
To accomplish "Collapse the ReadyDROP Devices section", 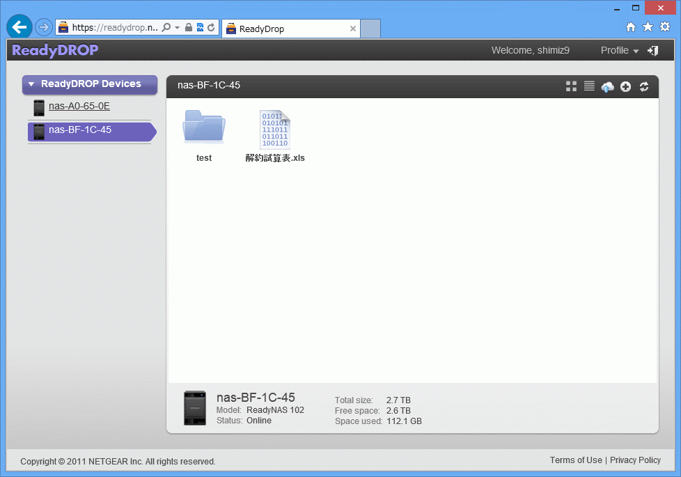I will (x=31, y=84).
